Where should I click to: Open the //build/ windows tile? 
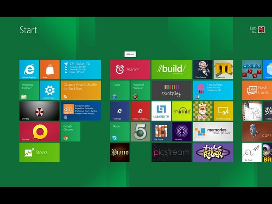pyautogui.click(x=171, y=69)
